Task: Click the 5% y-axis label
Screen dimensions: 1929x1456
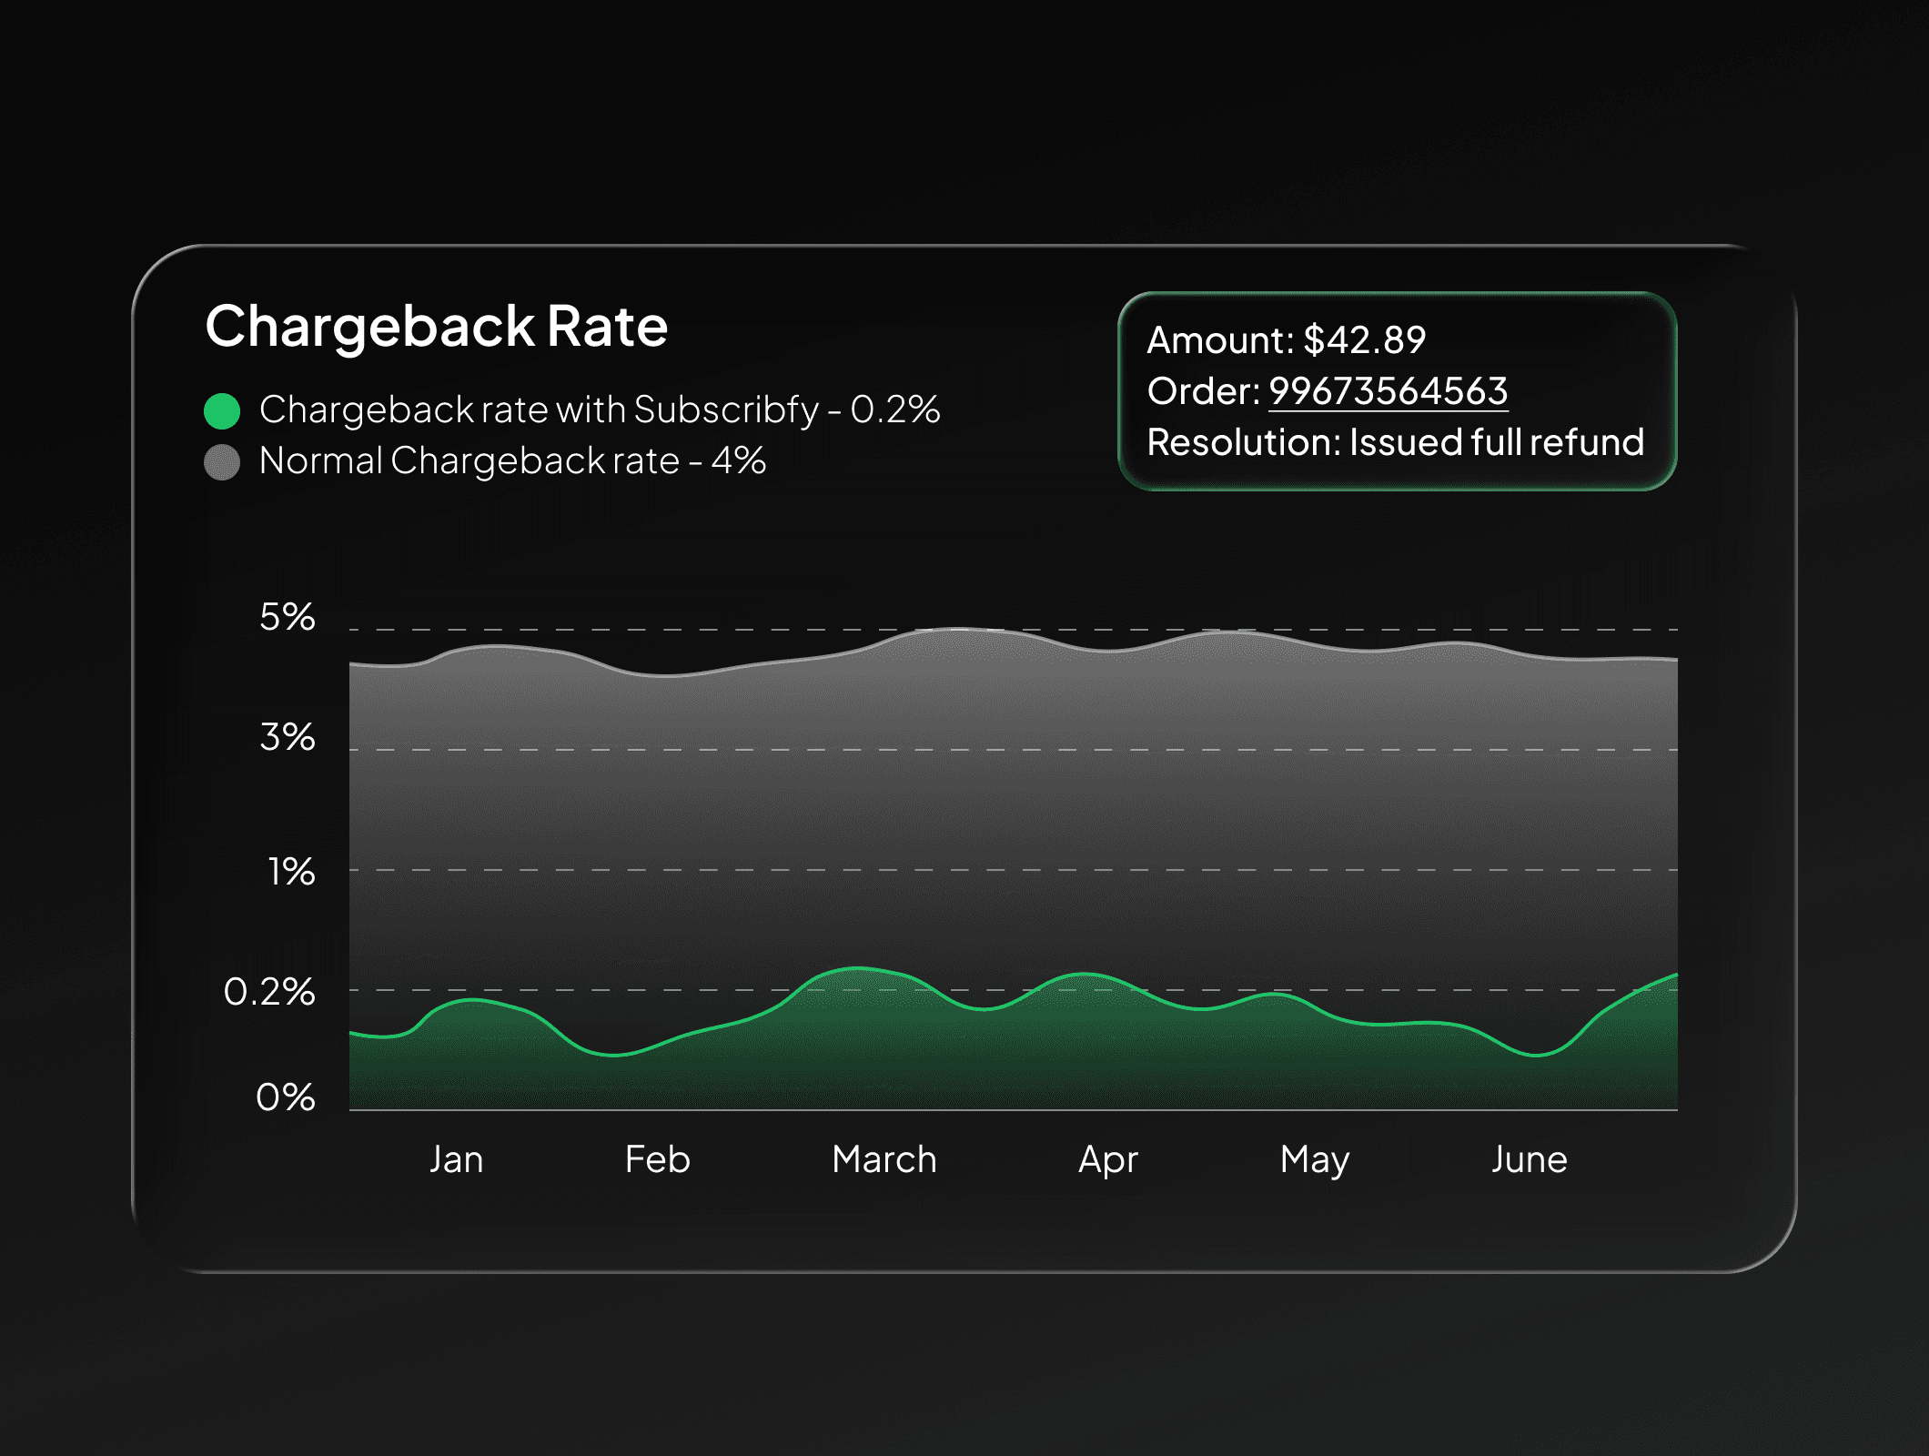Action: [x=287, y=617]
